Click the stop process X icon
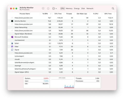 click(x=43, y=8)
